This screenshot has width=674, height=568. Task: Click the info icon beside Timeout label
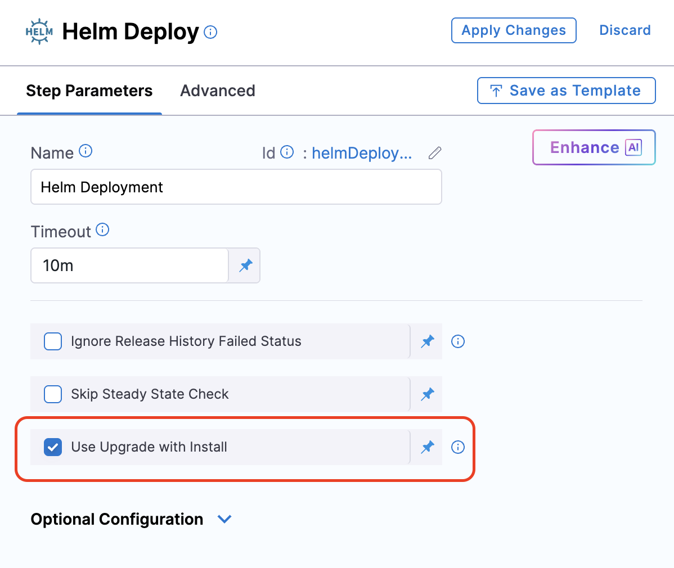[x=102, y=230]
